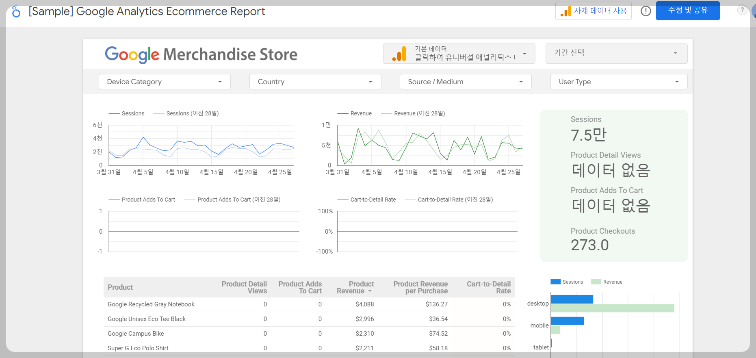Click the blue Sessions legend swatch in bar chart
Viewport: 756px width, 358px height.
coord(555,282)
